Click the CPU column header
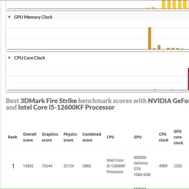Image resolution: width=189 pixels, height=189 pixels. coord(110,137)
